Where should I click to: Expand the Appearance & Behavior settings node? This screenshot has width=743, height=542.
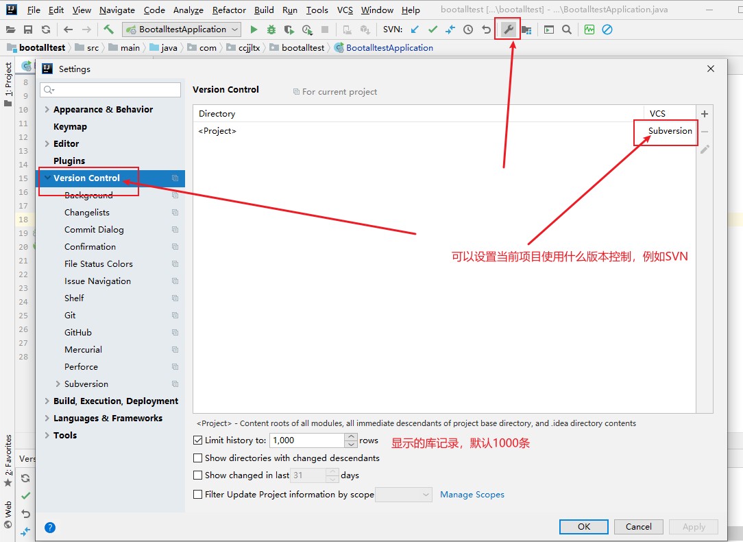(47, 110)
